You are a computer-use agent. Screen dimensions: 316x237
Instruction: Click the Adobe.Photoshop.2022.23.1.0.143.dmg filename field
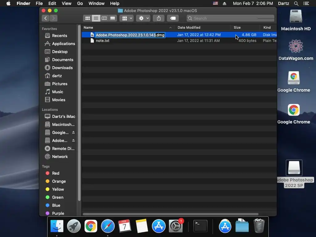click(x=130, y=35)
